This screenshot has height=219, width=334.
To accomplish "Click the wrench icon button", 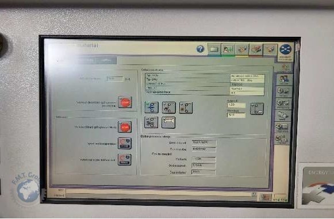I will pyautogui.click(x=168, y=122).
